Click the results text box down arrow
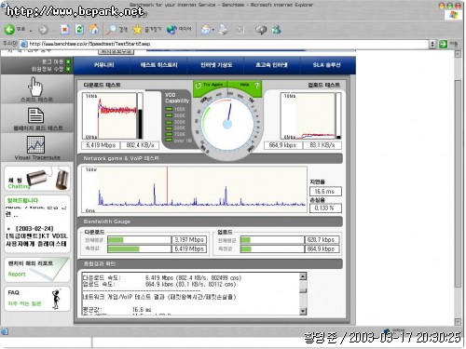This screenshot has height=349, width=466. (x=303, y=311)
